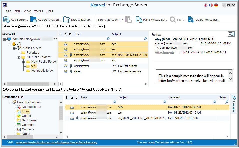This screenshot has width=239, height=148.
Task: Click Export Message(s) button
Action: (x=109, y=20)
